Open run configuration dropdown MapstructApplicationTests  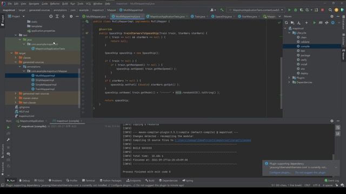256,10
